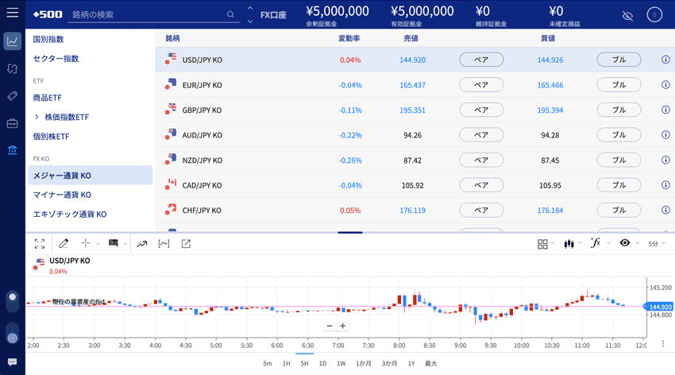The width and height of the screenshot is (675, 375).
Task: Open candlestick chart type dropdown
Action: [573, 244]
